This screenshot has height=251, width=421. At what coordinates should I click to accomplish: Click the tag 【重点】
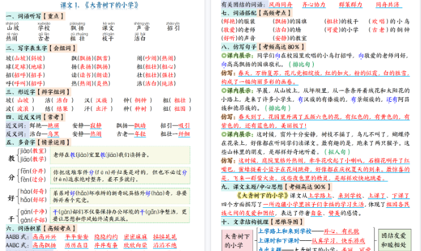[54, 16]
